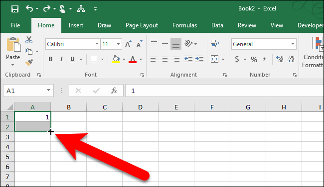Screen dimensions: 324x187
Task: Click the Cut scissors icon
Action: pos(29,40)
